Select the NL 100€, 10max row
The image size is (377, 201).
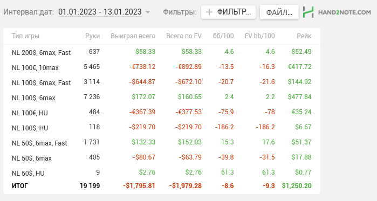point(162,67)
